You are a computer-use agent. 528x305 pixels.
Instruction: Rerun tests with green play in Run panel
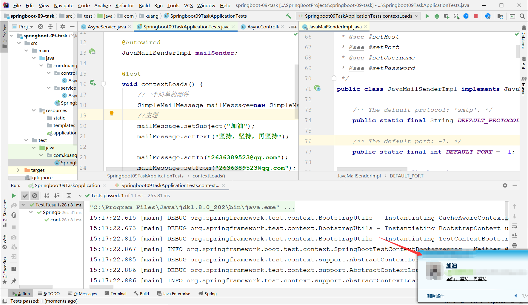pyautogui.click(x=14, y=196)
